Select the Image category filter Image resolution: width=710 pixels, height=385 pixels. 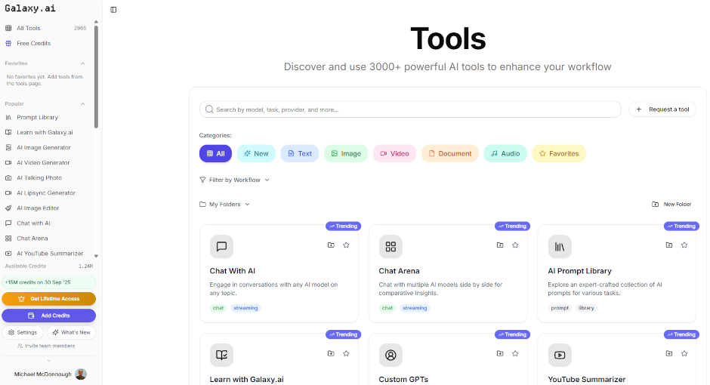click(346, 154)
